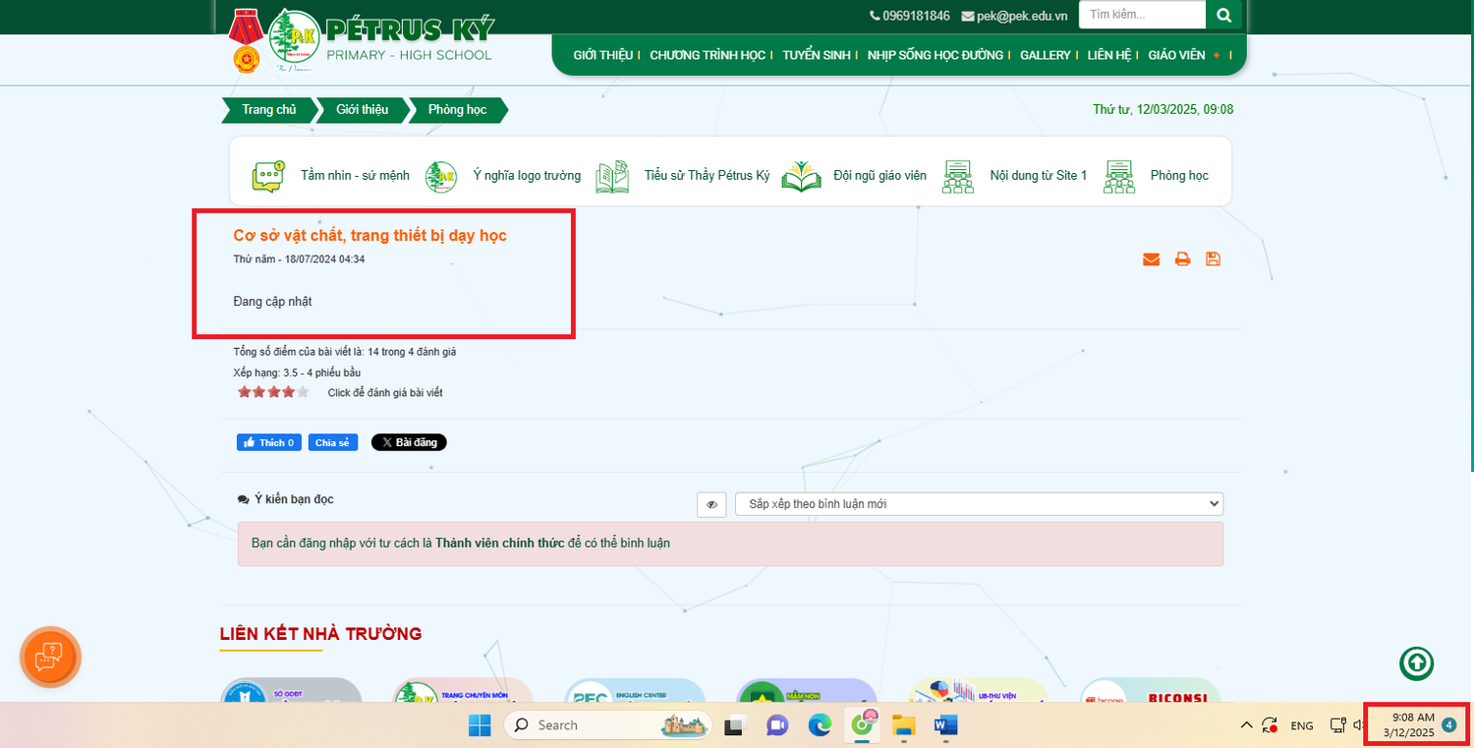
Task: Open the Trang chuyên môn banner
Action: coord(463,690)
